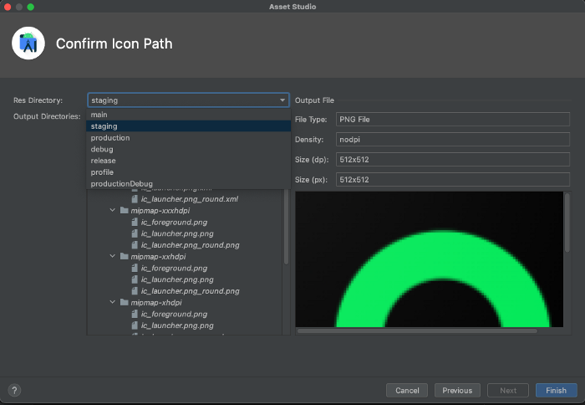The width and height of the screenshot is (585, 405).
Task: Select the mipmap-xxhdpi folder row
Action: click(158, 256)
